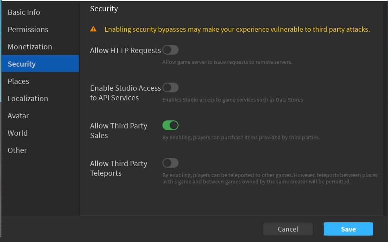The image size is (388, 242).
Task: Save the security settings
Action: click(x=348, y=229)
